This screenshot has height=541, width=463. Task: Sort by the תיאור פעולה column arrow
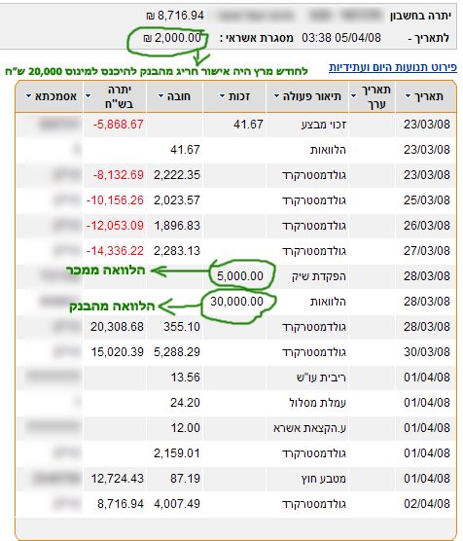coord(276,96)
